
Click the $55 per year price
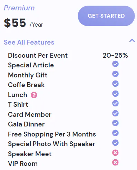23,23
